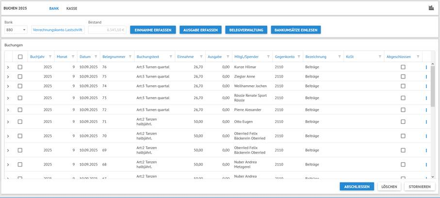Image resolution: width=440 pixels, height=198 pixels.
Task: Switch to the KASSE tab
Action: point(72,8)
